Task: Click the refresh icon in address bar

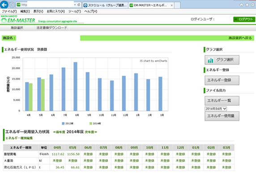Action: pos(79,5)
